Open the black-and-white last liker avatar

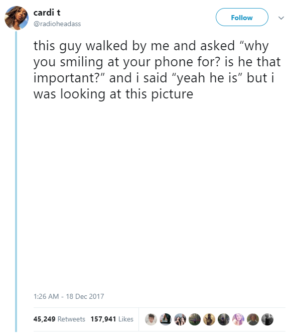tap(267, 319)
